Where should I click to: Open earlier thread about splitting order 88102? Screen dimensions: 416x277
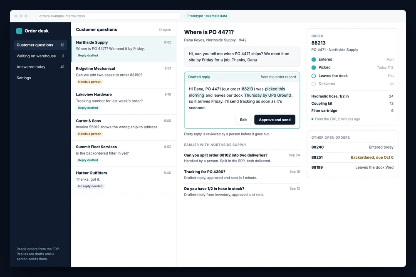point(242,158)
